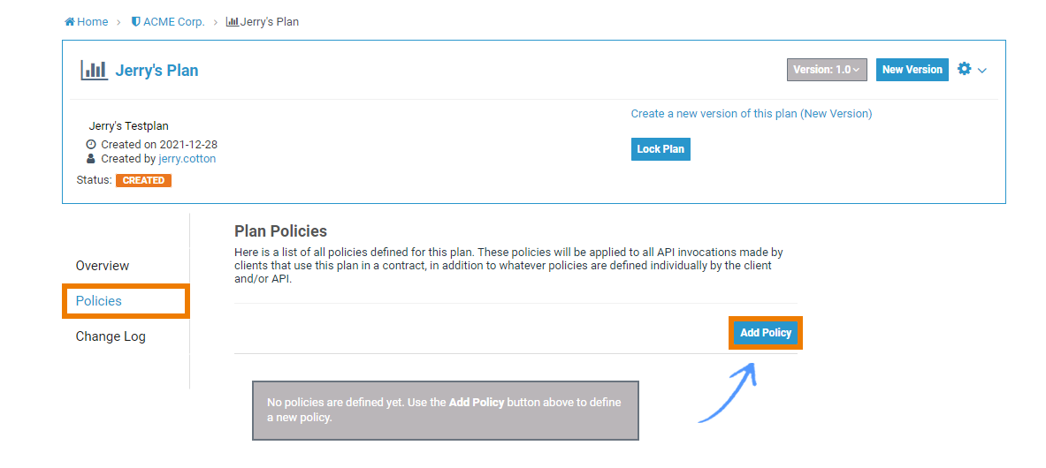Follow the Home breadcrumb link
This screenshot has height=468, width=1046.
[x=92, y=22]
